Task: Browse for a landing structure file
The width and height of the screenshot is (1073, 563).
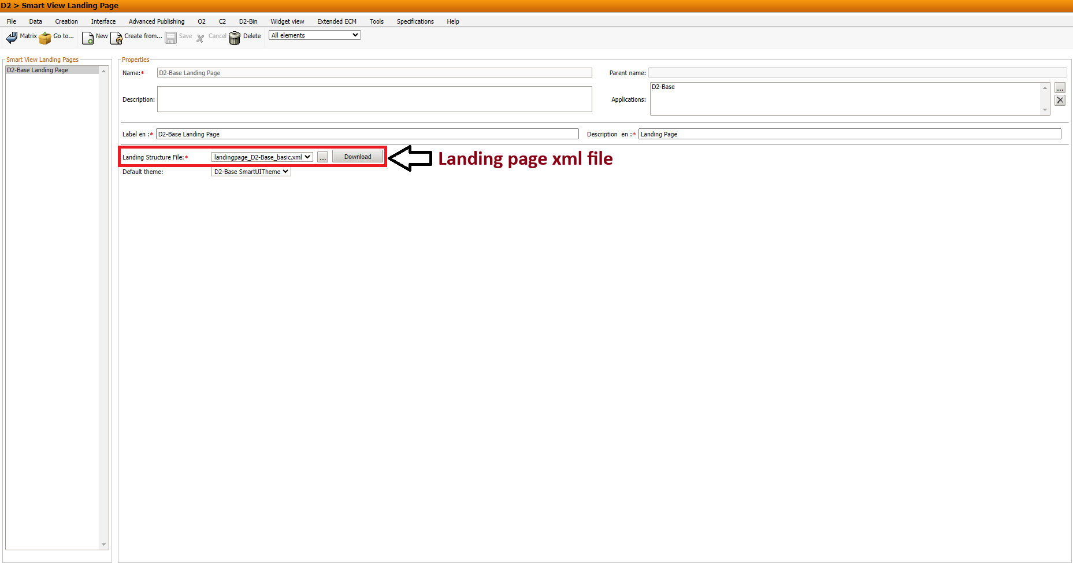Action: [322, 157]
